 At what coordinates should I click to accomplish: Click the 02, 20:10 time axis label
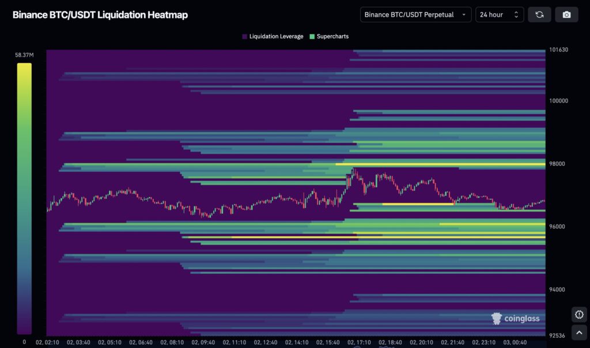(421, 342)
